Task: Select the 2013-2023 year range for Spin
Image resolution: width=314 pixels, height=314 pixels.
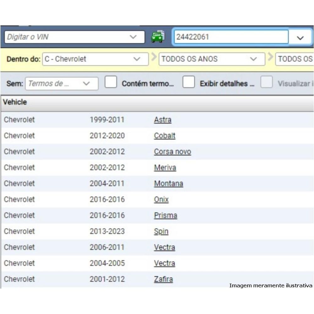Action: [x=107, y=231]
